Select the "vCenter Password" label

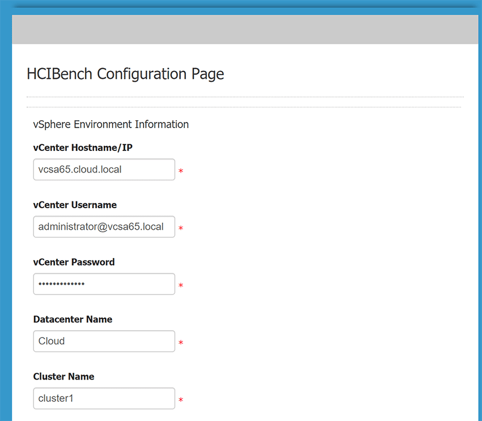coord(74,262)
